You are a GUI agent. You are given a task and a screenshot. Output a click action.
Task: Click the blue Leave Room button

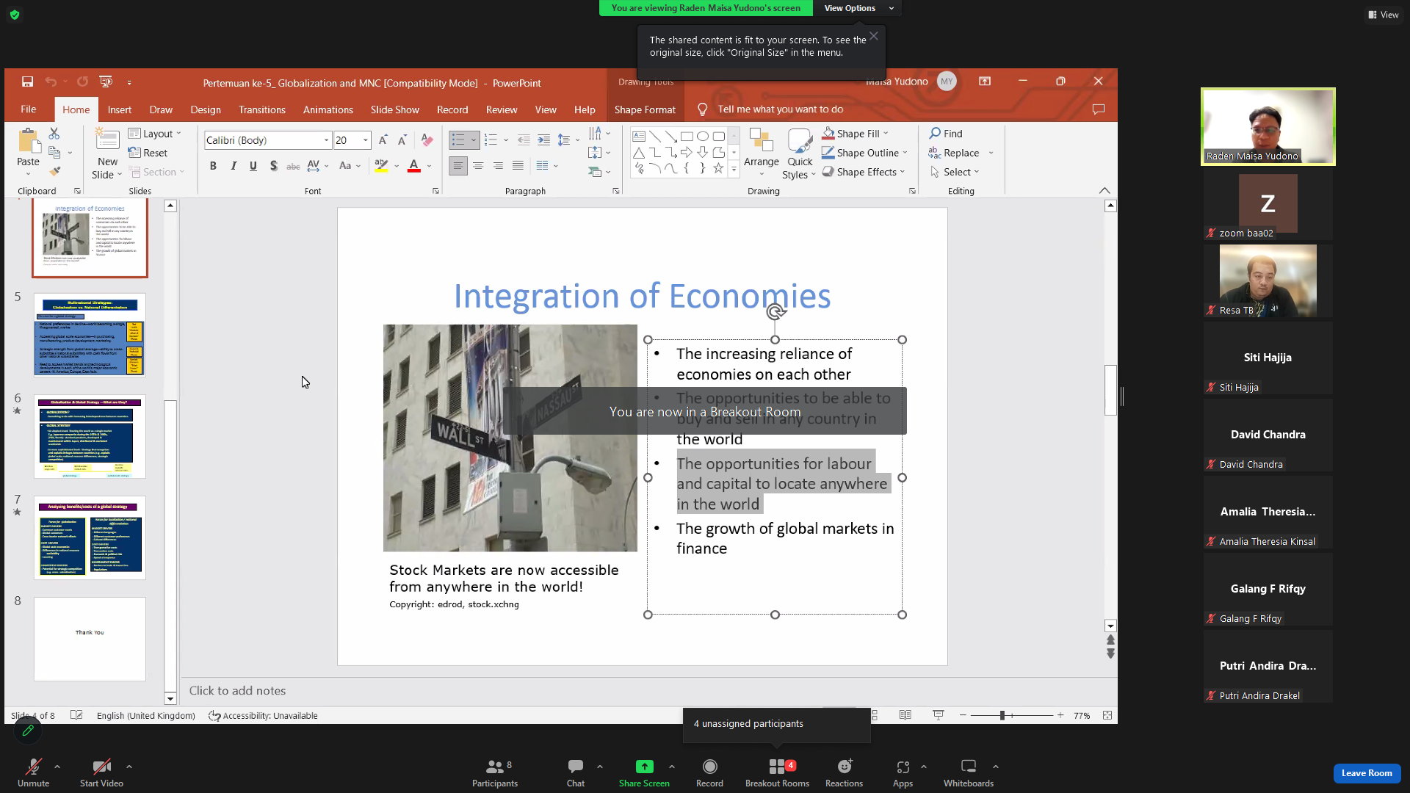[1367, 773]
